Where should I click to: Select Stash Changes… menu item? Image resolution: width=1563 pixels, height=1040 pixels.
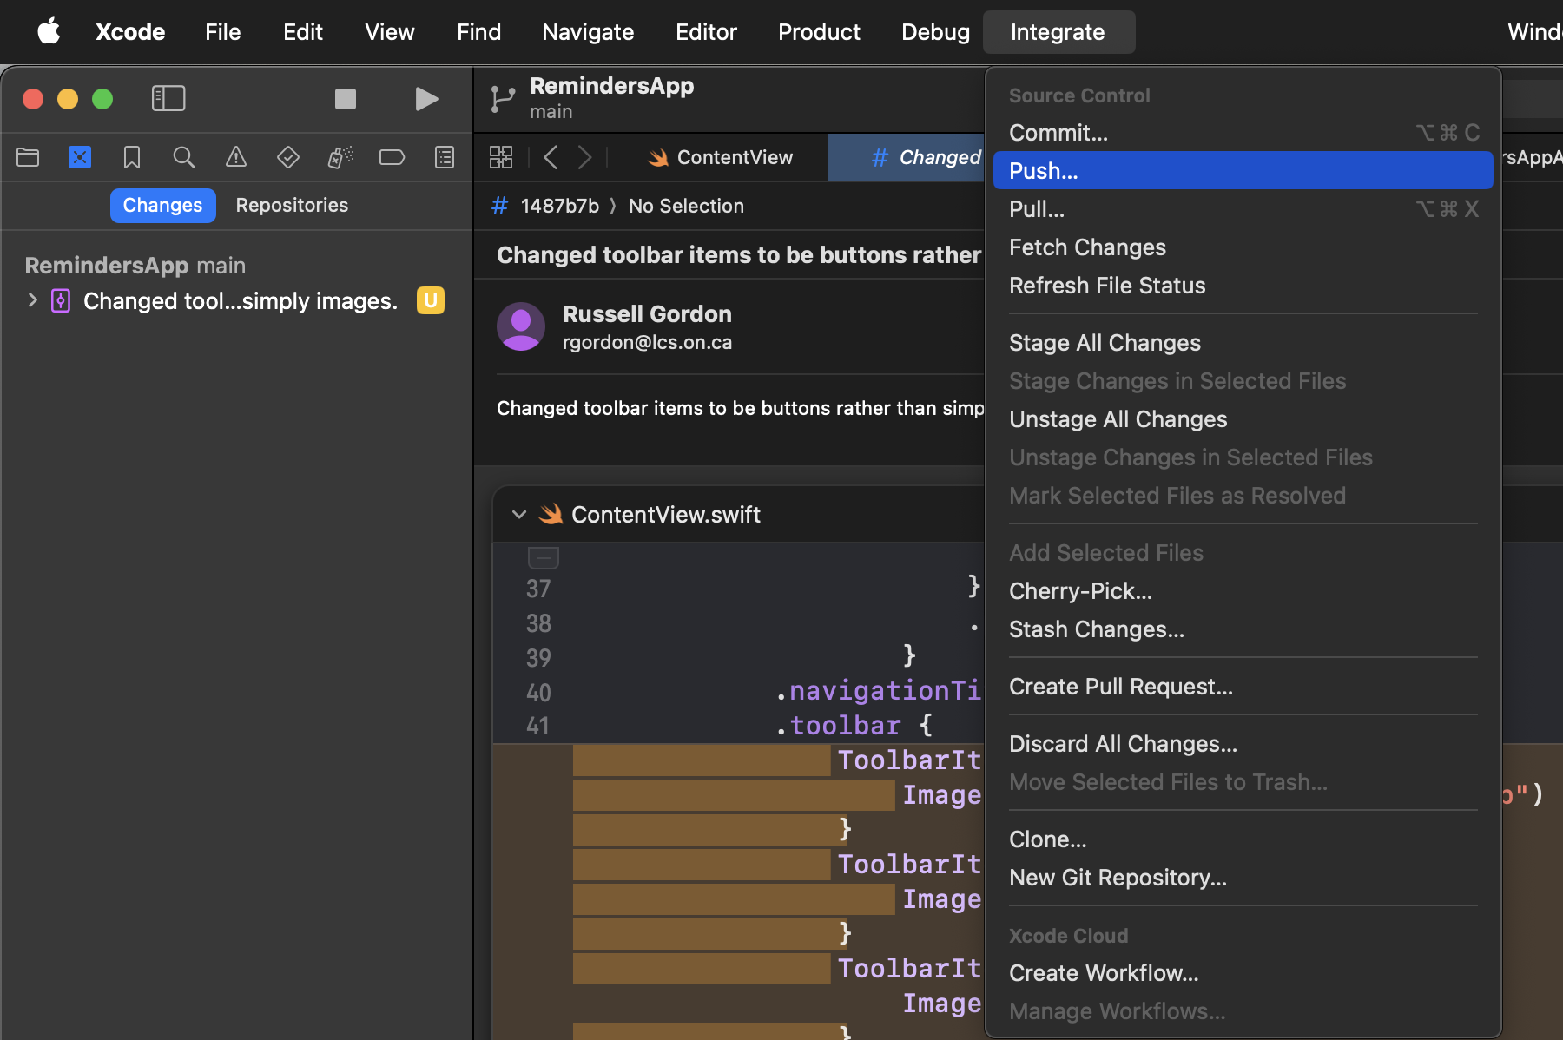[x=1096, y=629]
